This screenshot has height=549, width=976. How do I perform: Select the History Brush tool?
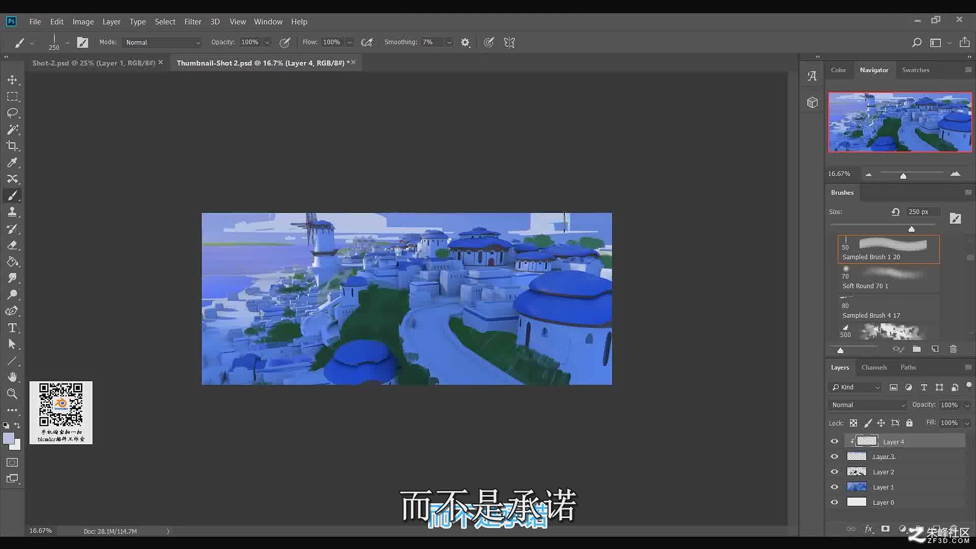pos(12,229)
